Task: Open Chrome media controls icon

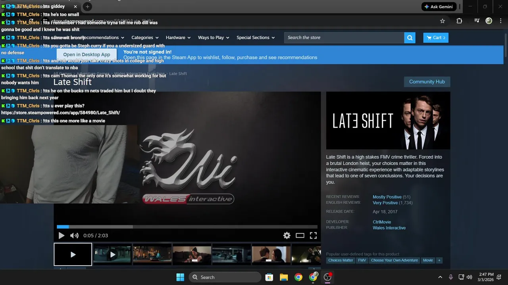Action: pyautogui.click(x=477, y=21)
